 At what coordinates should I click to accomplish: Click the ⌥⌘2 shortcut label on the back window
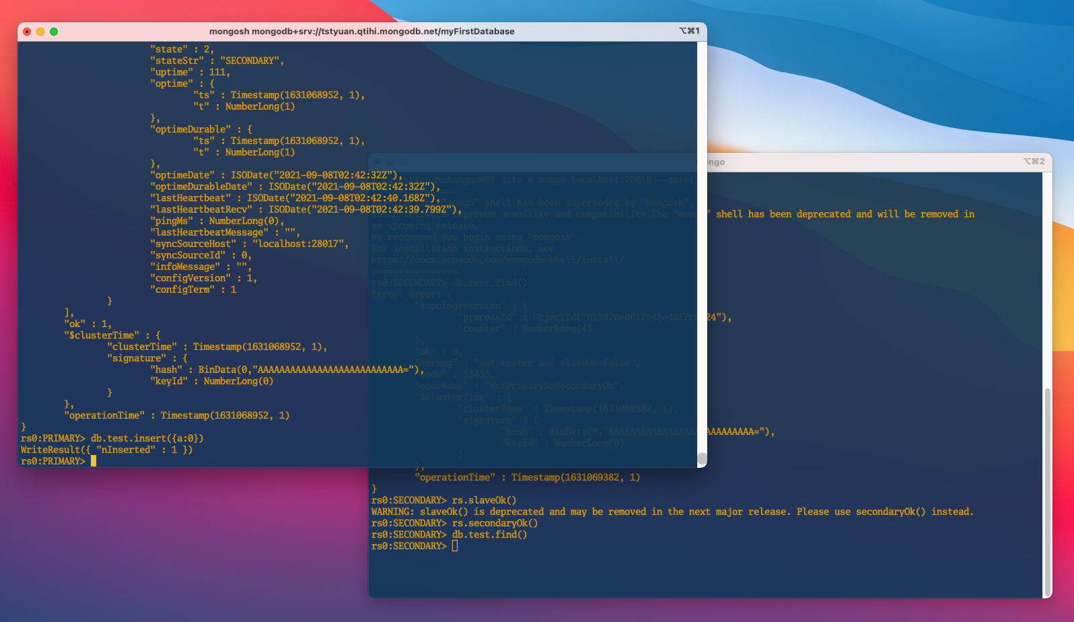pos(1034,162)
